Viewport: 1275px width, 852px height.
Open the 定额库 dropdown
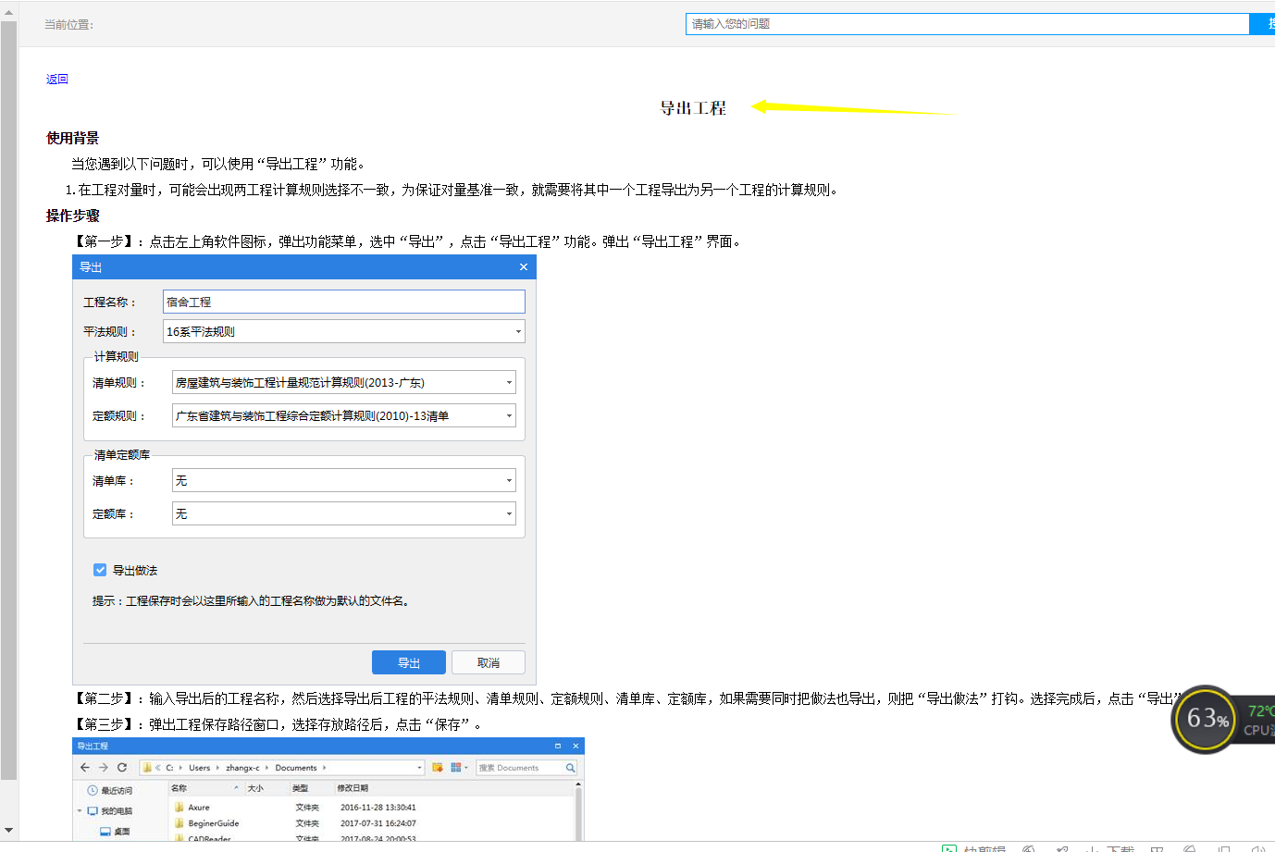[343, 513]
